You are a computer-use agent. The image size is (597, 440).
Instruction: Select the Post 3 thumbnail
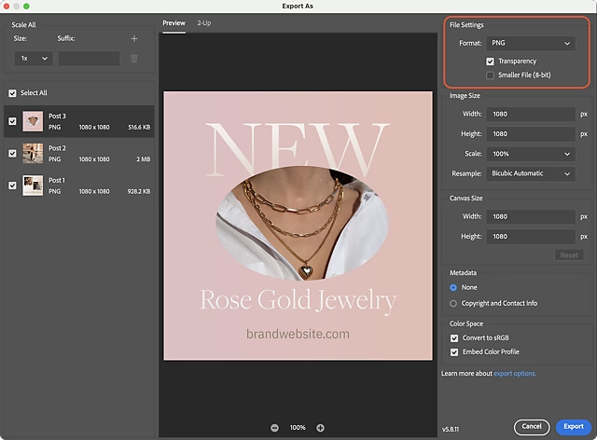(33, 121)
